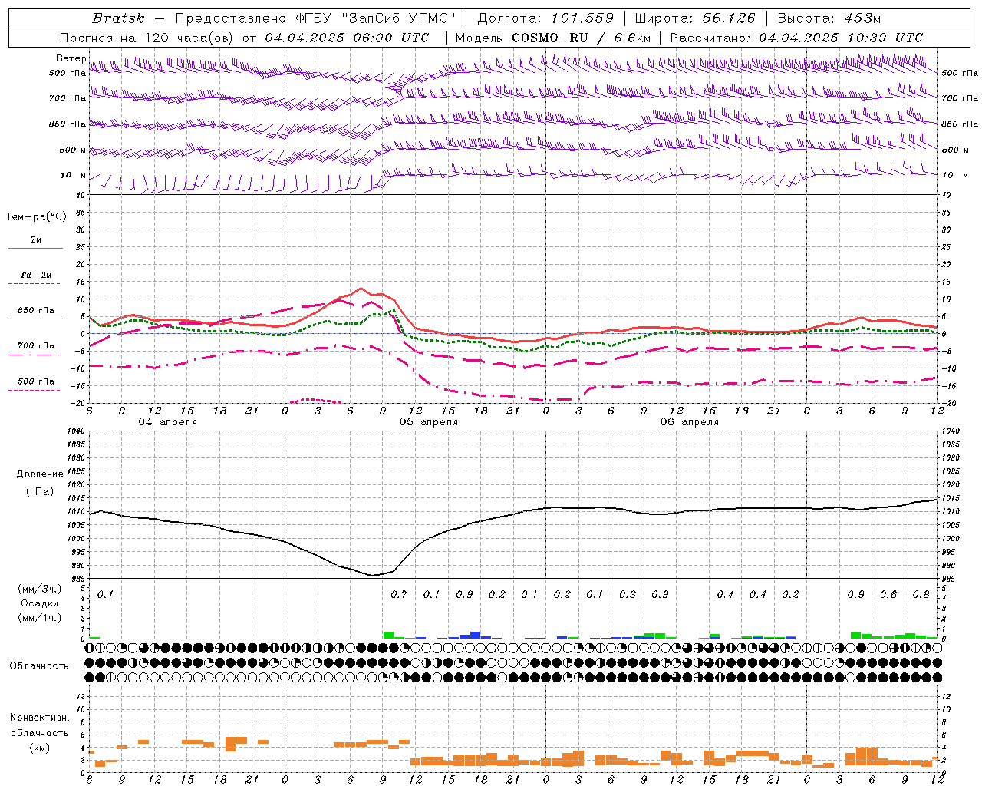This screenshot has width=982, height=786.
Task: Click the Тем-ра(°C) panel label
Action: click(x=36, y=217)
